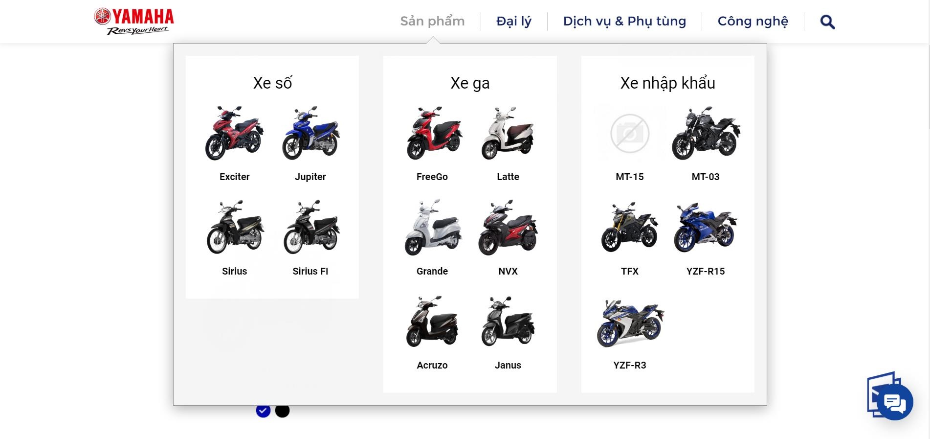Open the live chat bubble icon
The width and height of the screenshot is (930, 439).
895,402
